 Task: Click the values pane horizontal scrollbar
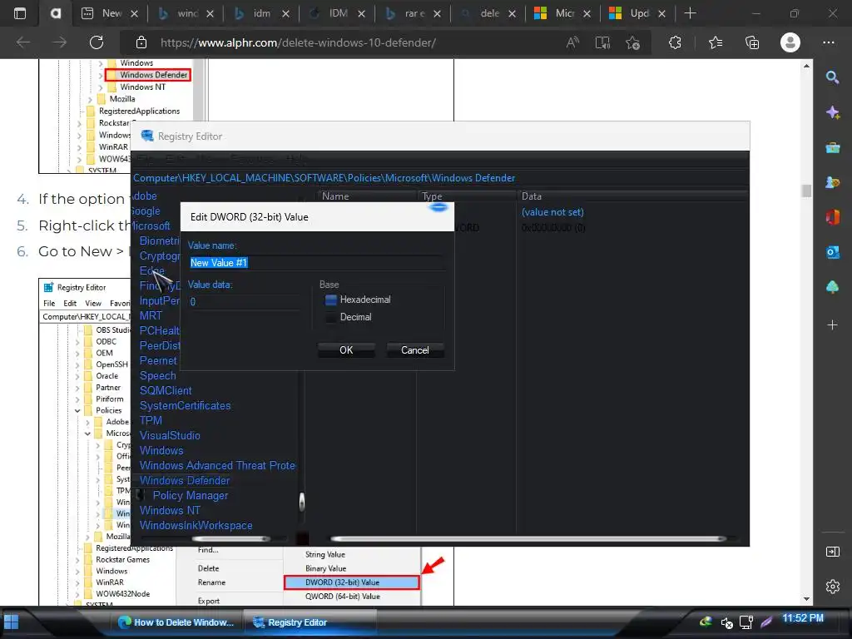528,538
